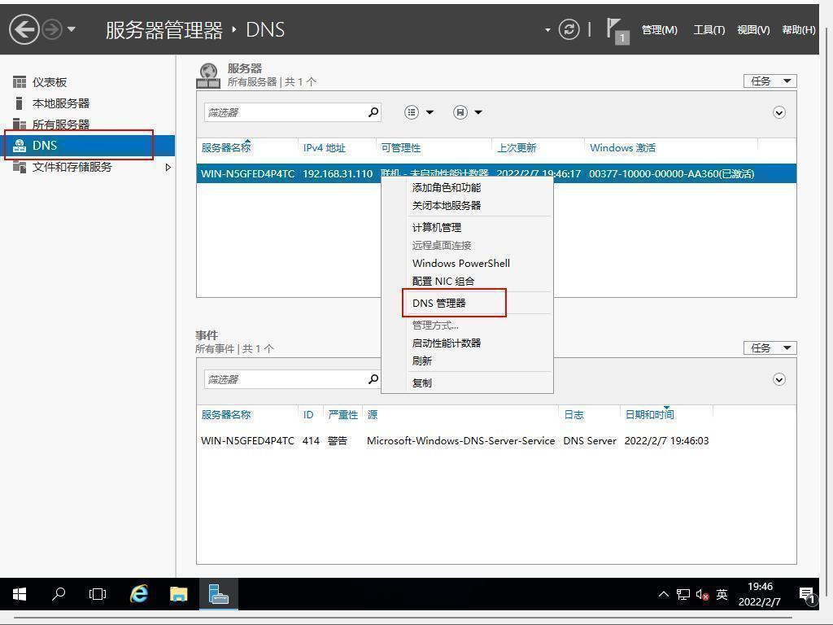Sort events by ID column
833x625 pixels.
coord(308,414)
